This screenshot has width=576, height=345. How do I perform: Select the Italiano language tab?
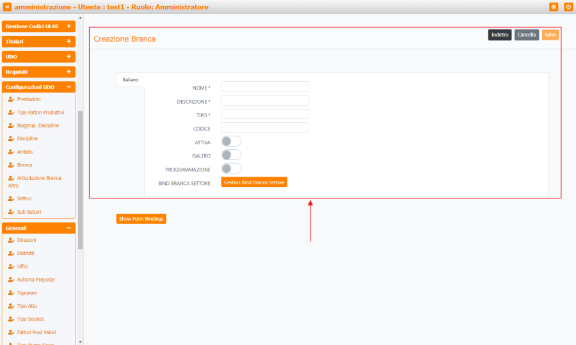130,79
